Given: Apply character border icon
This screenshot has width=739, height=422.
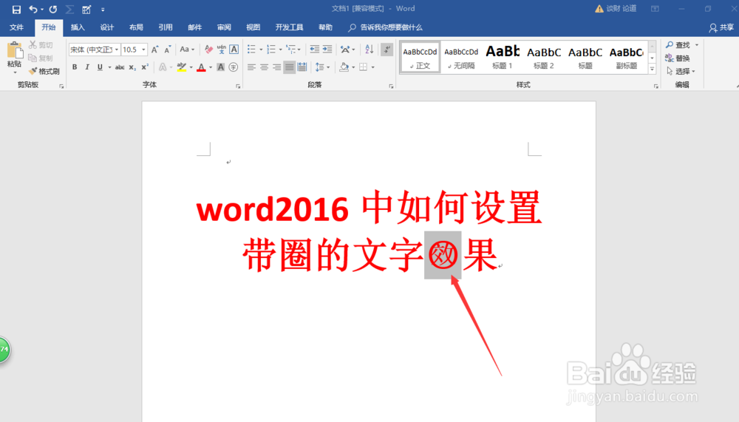Looking at the screenshot, I should point(234,50).
